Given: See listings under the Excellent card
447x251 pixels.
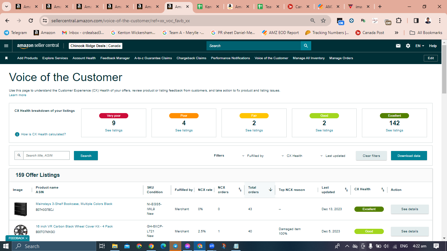Looking at the screenshot, I should click(x=394, y=130).
